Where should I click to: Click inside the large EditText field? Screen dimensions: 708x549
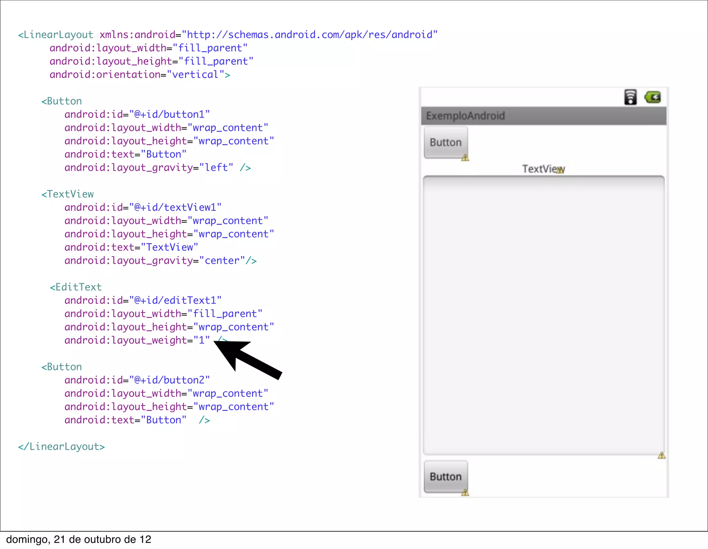543,315
